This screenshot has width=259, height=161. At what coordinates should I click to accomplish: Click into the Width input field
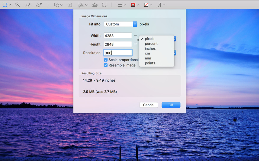(x=118, y=36)
